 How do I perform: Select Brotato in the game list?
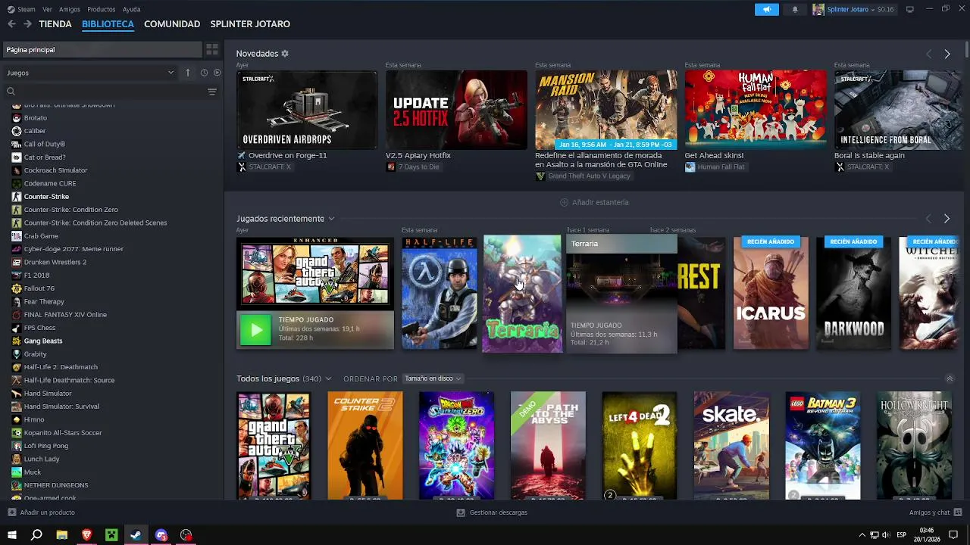click(x=36, y=118)
